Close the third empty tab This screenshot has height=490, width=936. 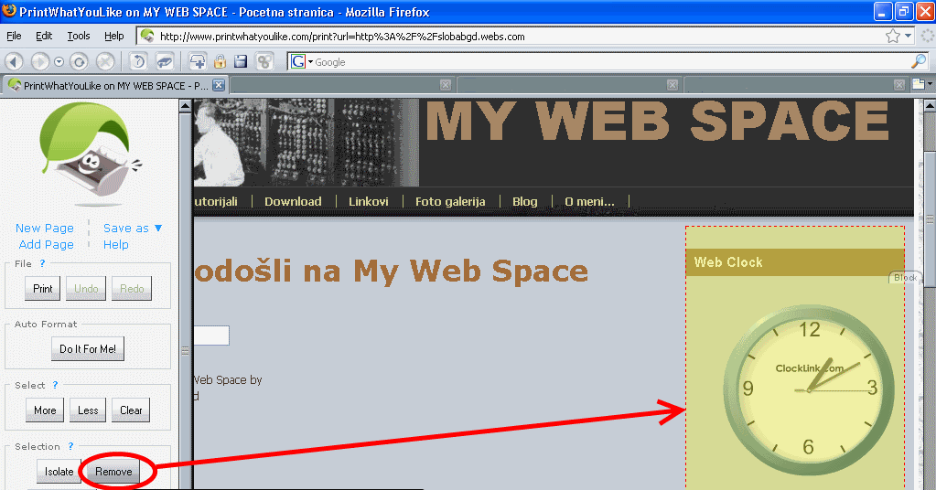point(672,85)
